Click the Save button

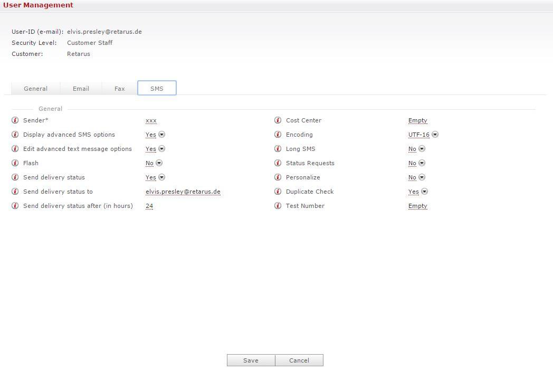pyautogui.click(x=251, y=360)
